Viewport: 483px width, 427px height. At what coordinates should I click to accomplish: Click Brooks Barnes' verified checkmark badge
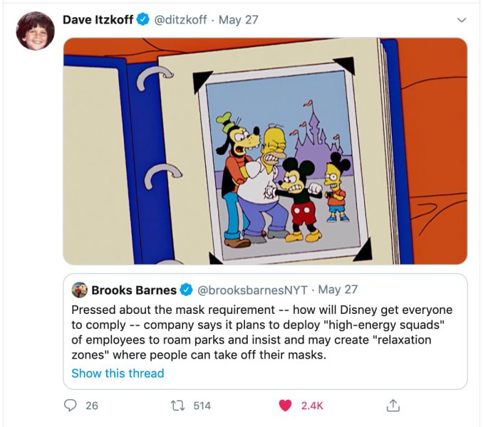point(185,290)
